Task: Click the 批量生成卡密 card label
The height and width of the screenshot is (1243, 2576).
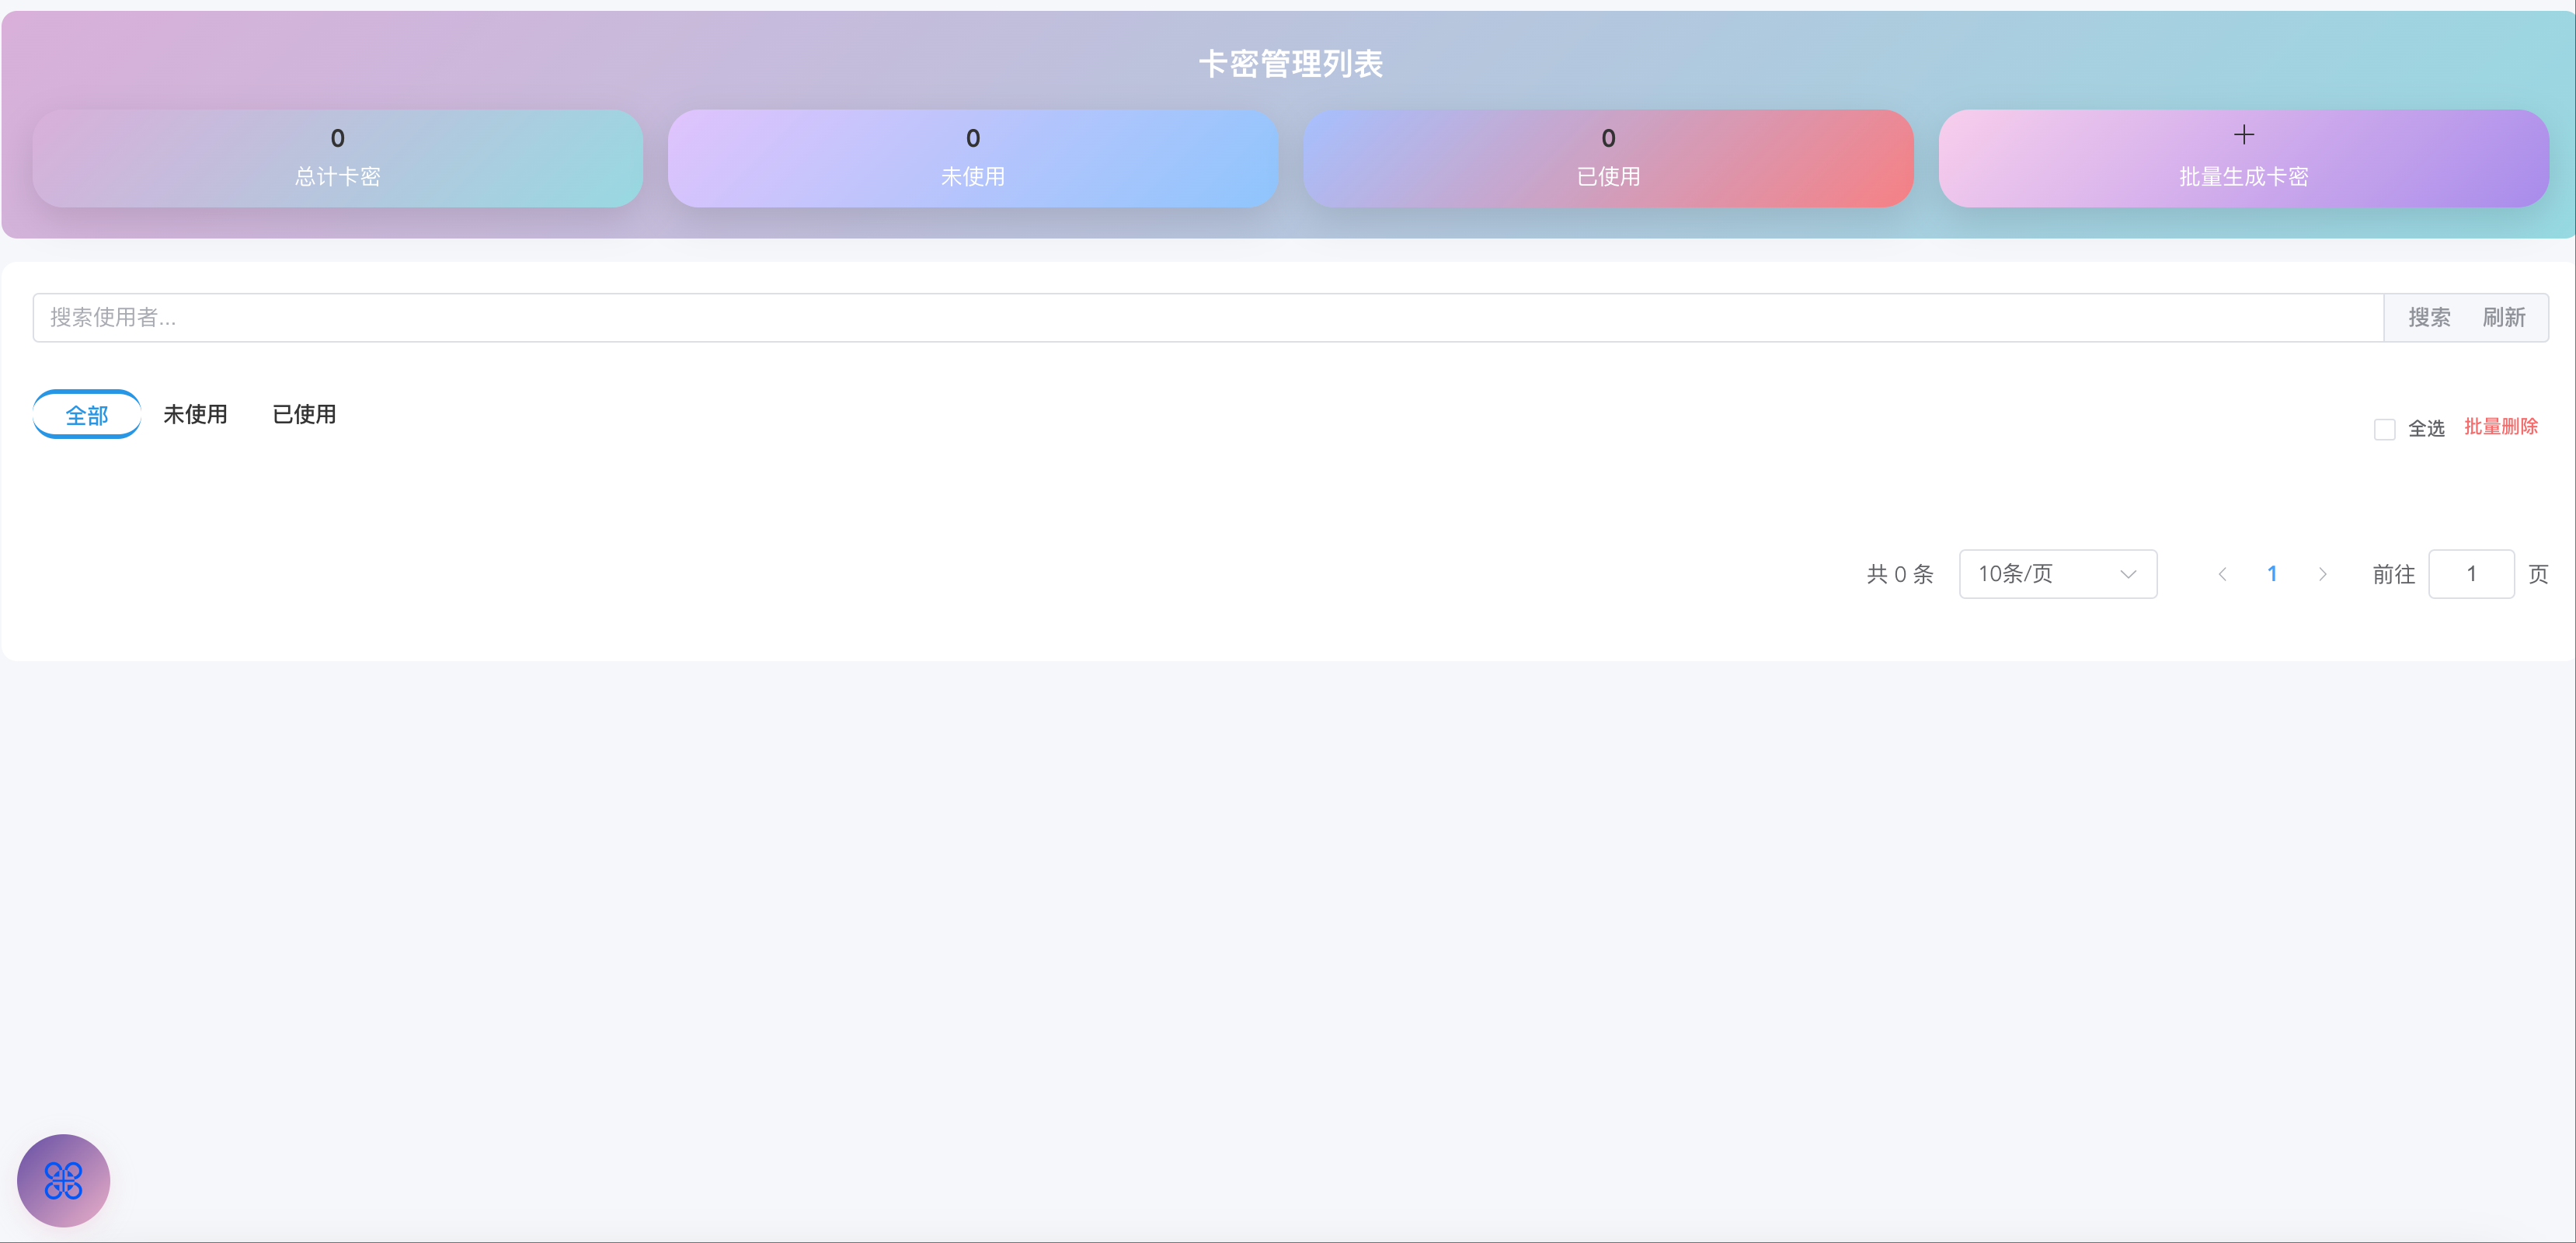Action: [x=2243, y=177]
